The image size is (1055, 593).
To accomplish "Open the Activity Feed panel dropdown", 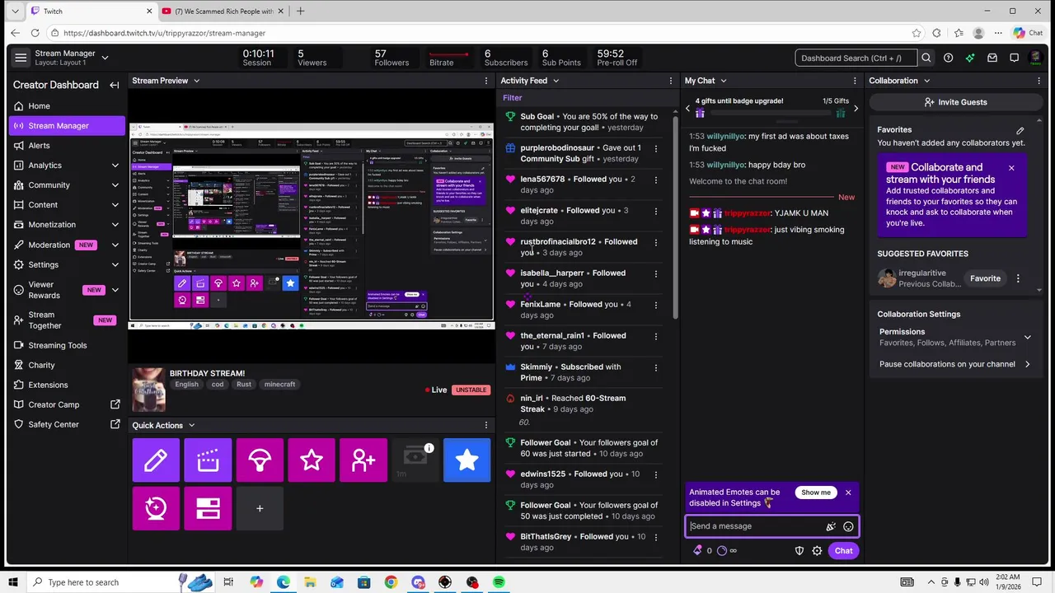I will [x=556, y=81].
